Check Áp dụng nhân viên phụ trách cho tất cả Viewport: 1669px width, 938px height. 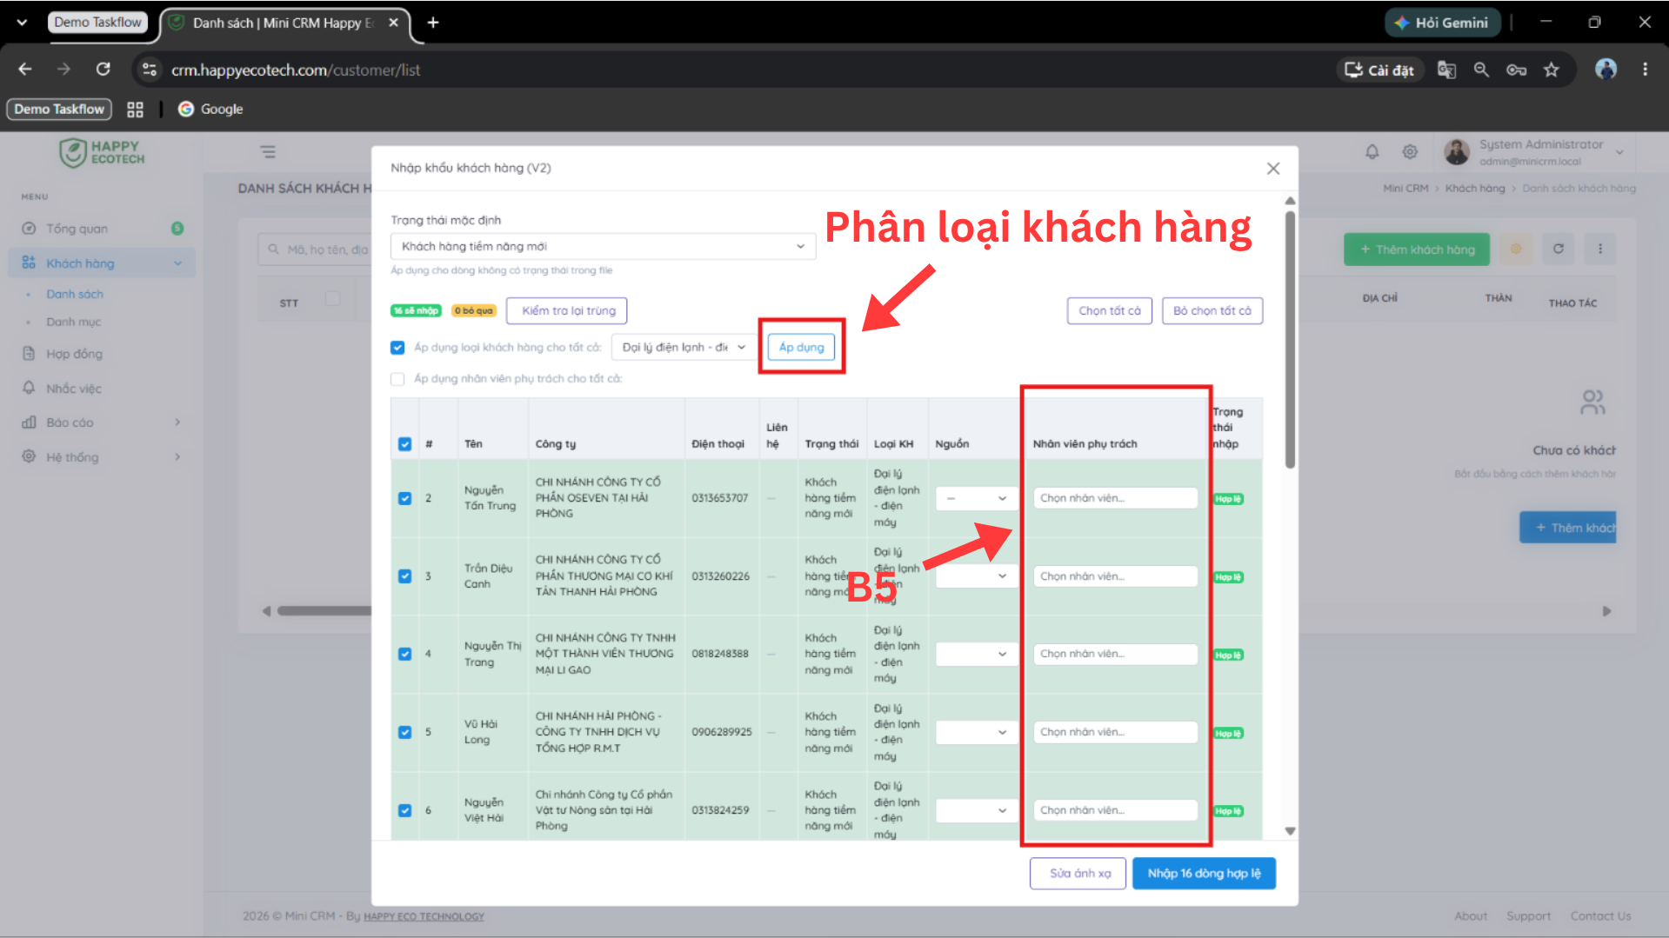pos(397,379)
